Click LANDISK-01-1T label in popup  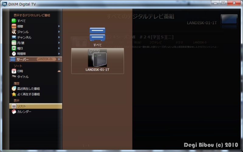[97, 70]
